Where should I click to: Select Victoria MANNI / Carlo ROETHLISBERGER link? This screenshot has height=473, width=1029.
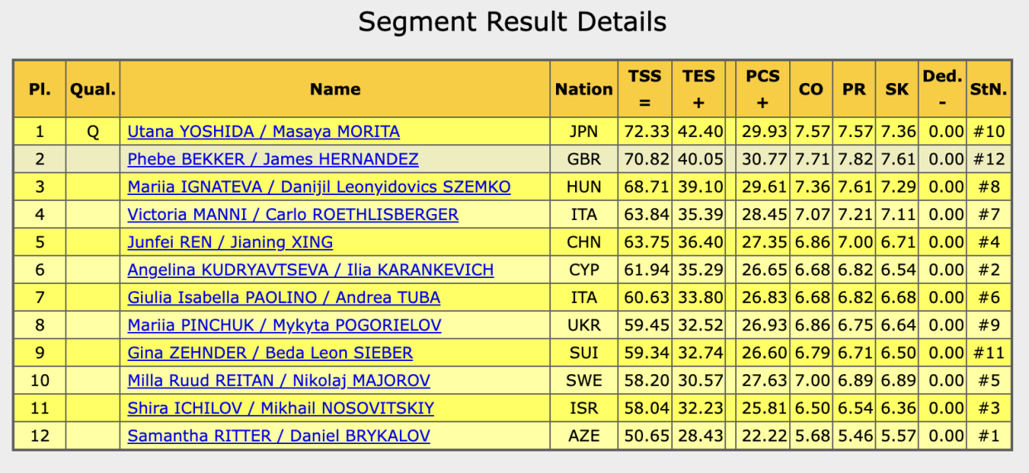(x=292, y=214)
